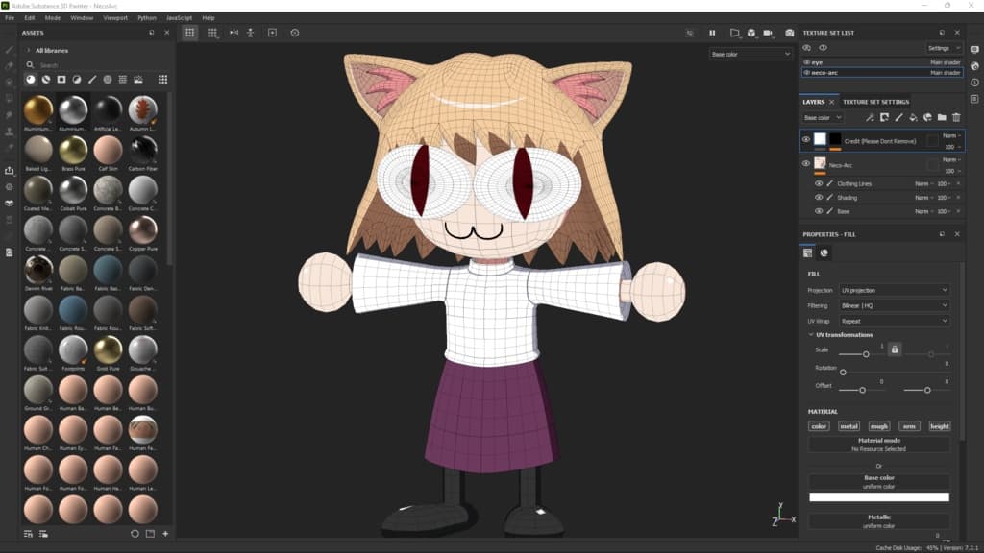
Task: Switch to the Texture Set Settings tab
Action: (x=875, y=102)
